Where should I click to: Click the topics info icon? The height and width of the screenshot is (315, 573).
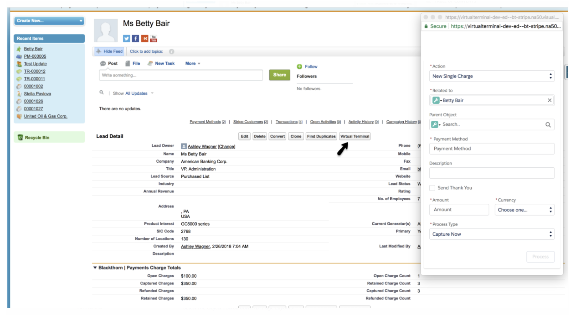click(172, 51)
